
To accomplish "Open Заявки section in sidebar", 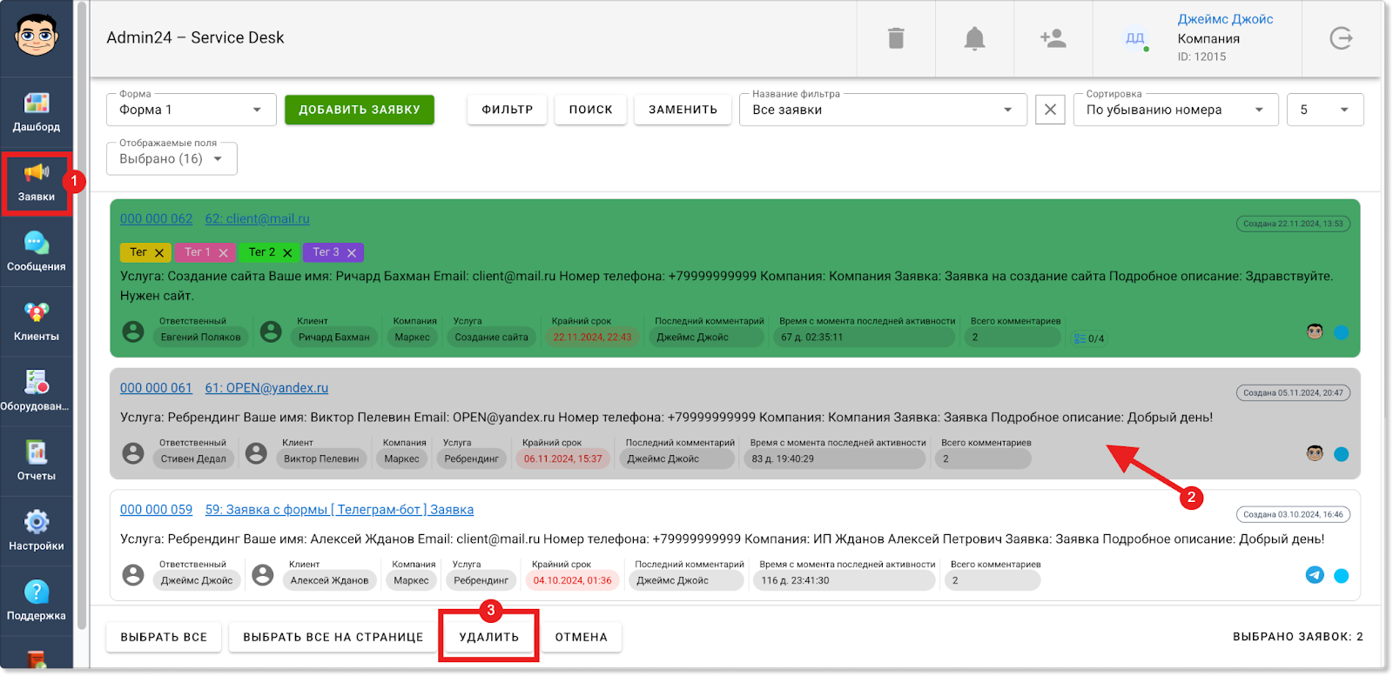I will point(37,183).
